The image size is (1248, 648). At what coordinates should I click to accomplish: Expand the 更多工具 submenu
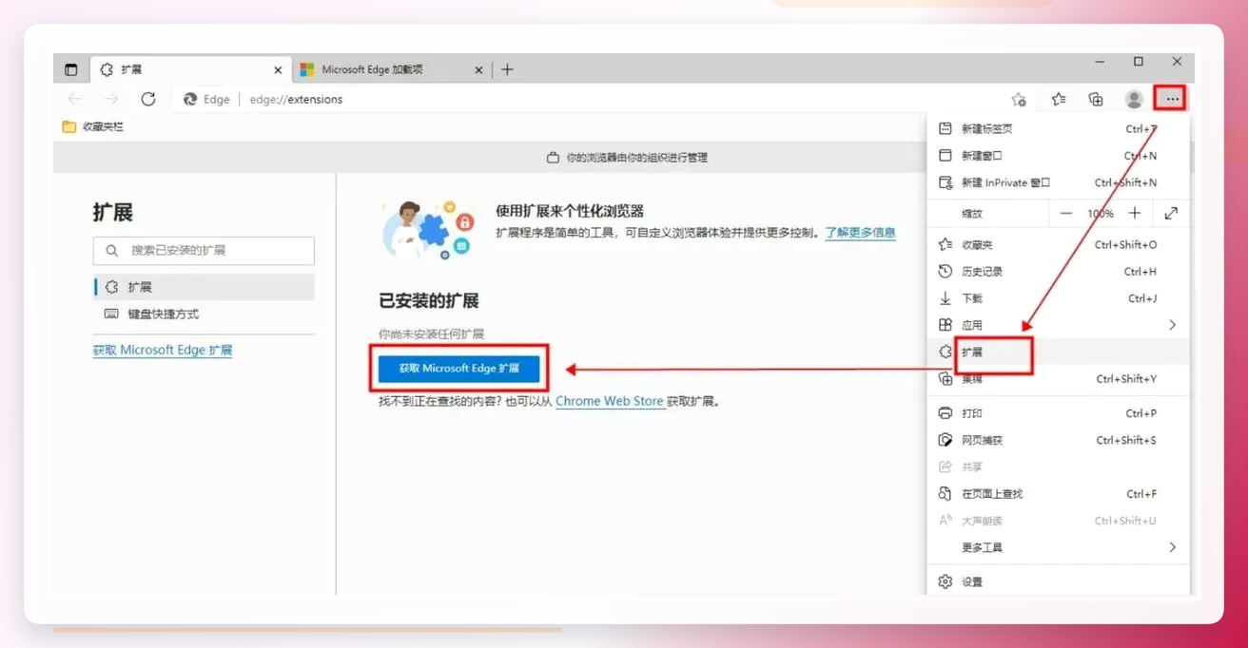click(x=1058, y=547)
